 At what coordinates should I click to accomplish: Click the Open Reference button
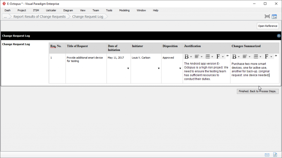[267, 26]
